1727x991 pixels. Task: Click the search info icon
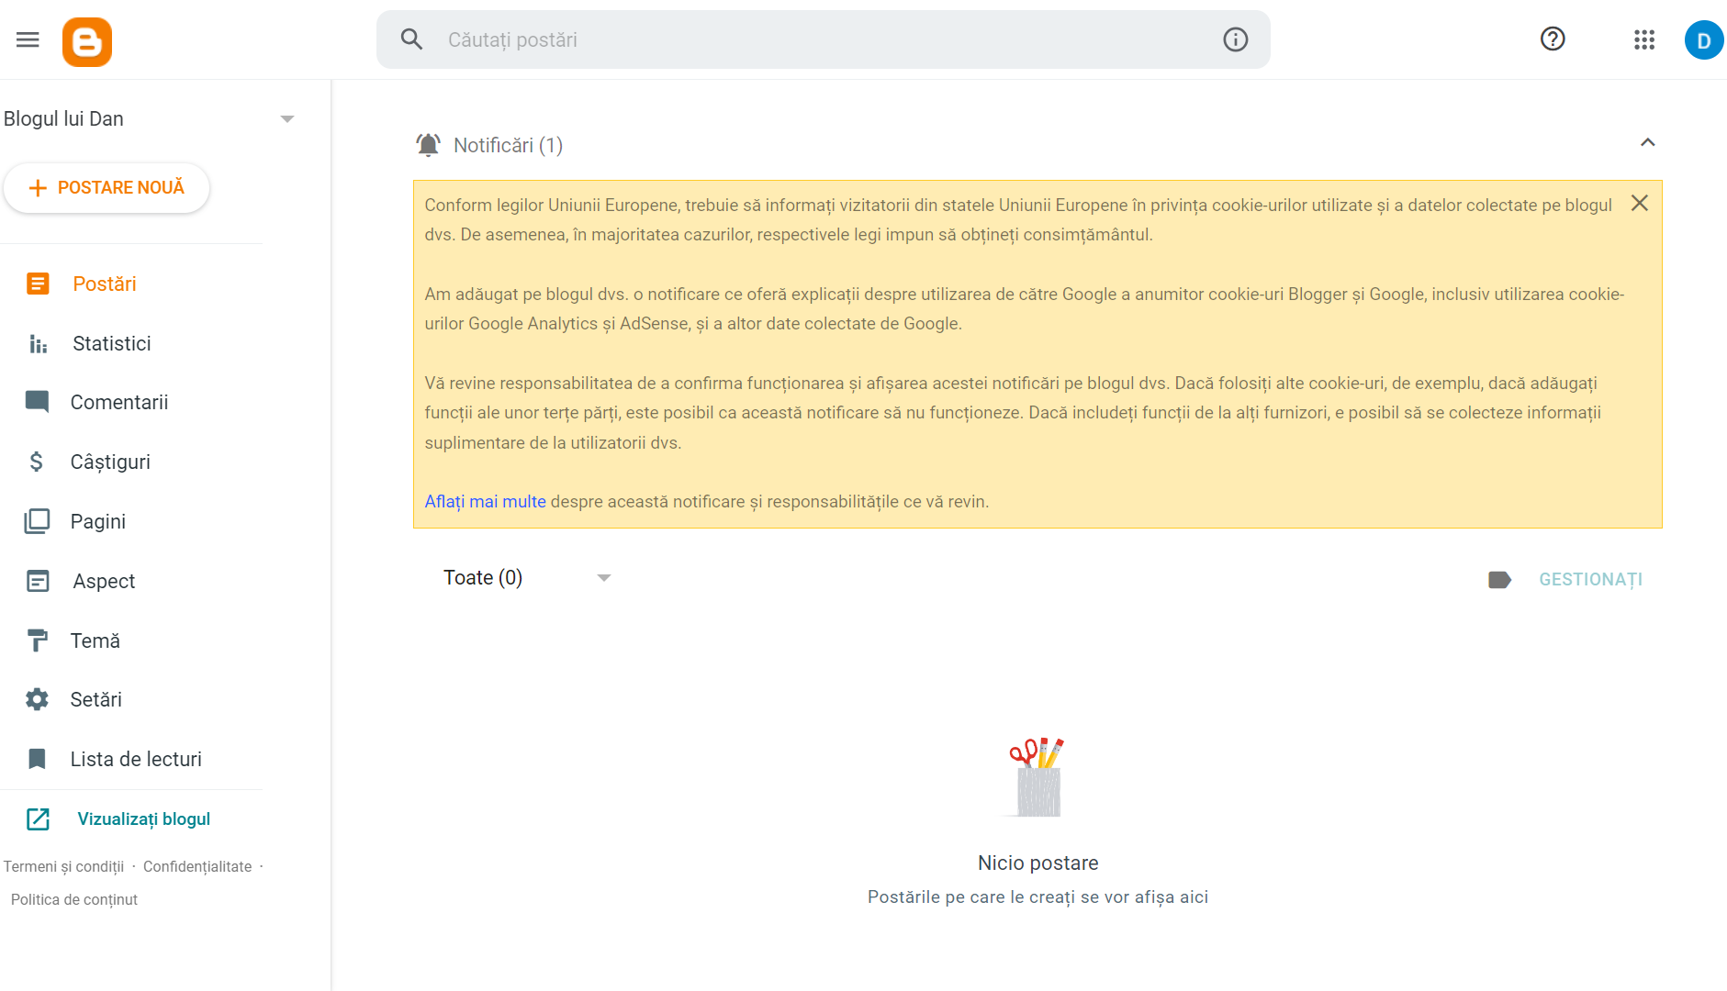[x=1235, y=39]
